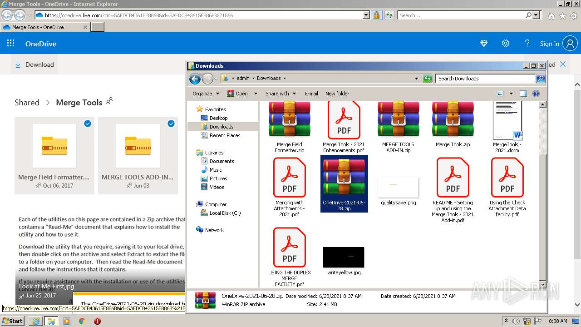This screenshot has height=327, width=581.
Task: Open Explorer change view dropdown arrow
Action: [x=511, y=94]
